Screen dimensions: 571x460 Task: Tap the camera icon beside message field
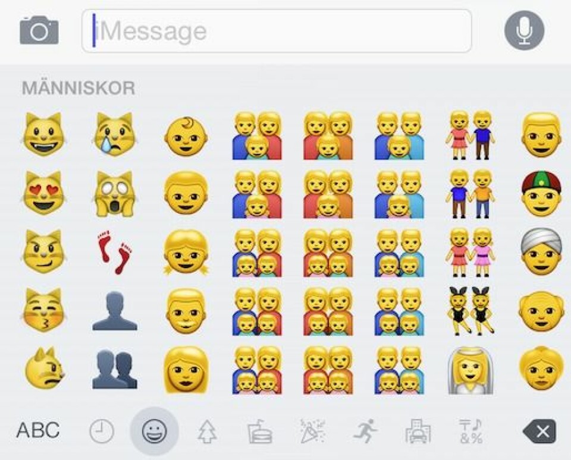tap(39, 30)
